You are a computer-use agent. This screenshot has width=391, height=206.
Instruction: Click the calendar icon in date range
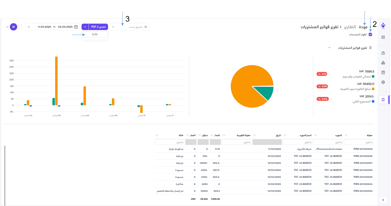pyautogui.click(x=76, y=27)
